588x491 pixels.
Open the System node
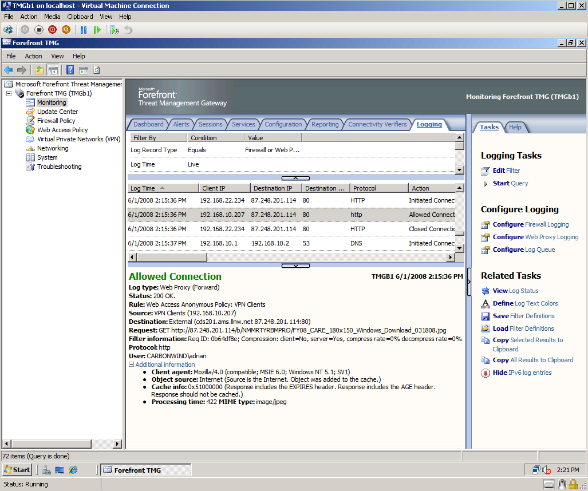[x=48, y=157]
